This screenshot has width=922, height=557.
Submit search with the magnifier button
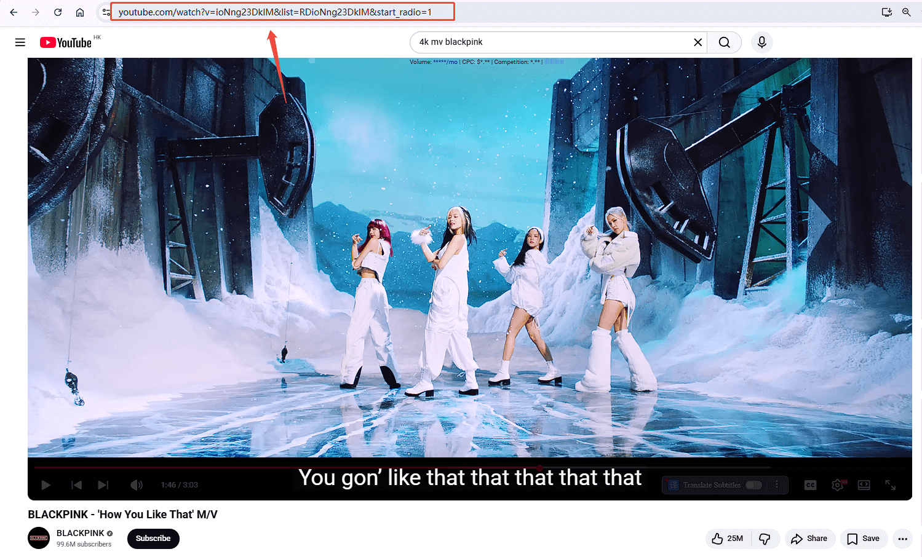[725, 42]
